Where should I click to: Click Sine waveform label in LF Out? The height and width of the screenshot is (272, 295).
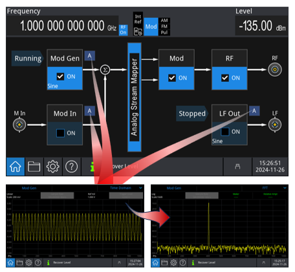[x=217, y=141]
